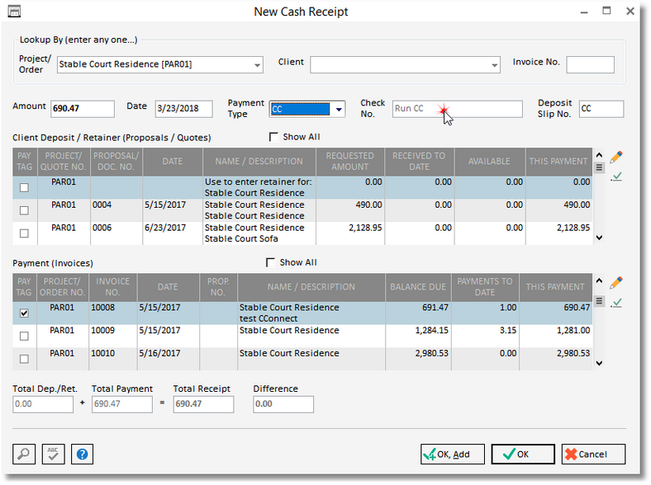The width and height of the screenshot is (651, 485).
Task: Click the window system menu icon
Action: [14, 12]
